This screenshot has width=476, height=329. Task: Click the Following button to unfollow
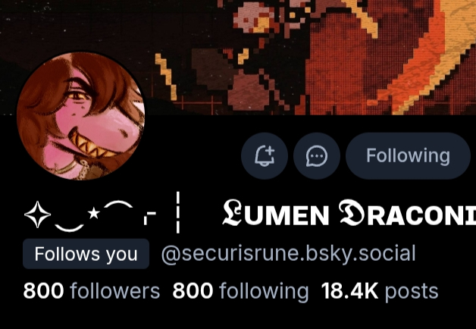[408, 156]
